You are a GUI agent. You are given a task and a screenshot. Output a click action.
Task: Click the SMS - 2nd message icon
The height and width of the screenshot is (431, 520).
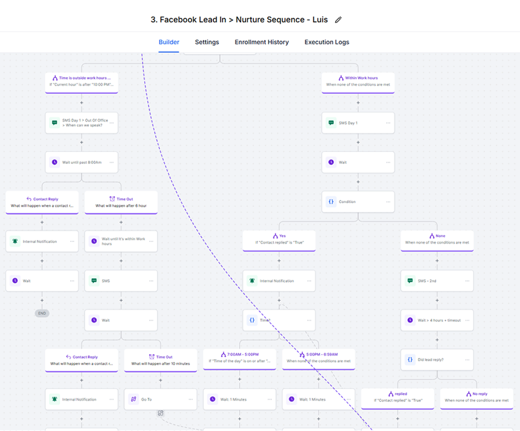point(410,281)
